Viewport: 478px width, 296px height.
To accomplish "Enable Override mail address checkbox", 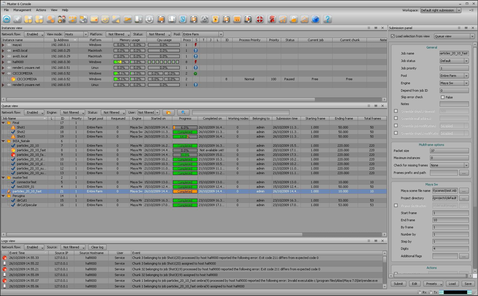I will pos(396,118).
